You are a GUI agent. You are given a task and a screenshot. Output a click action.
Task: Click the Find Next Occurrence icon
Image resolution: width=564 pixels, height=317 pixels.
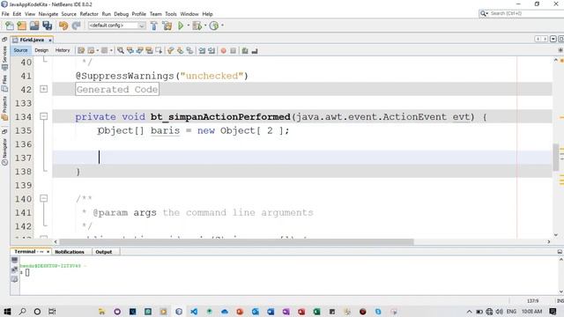click(x=139, y=51)
